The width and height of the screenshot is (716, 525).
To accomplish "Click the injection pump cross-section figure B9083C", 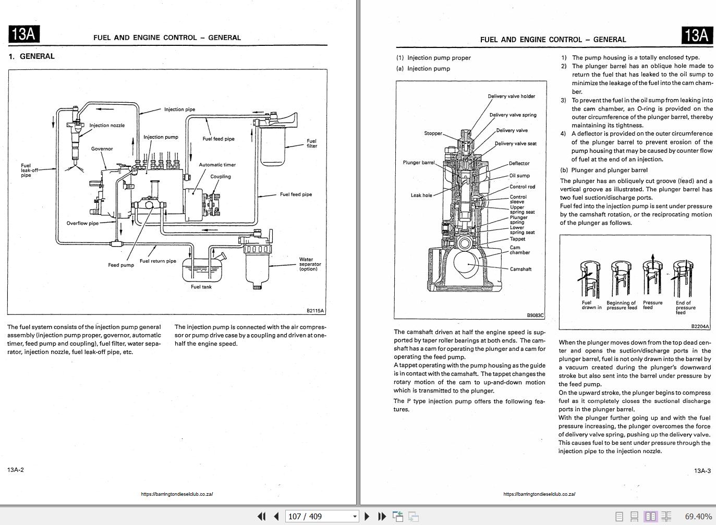I will click(469, 198).
